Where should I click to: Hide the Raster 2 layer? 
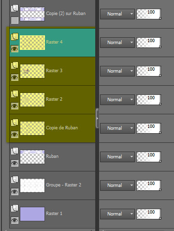point(14,106)
